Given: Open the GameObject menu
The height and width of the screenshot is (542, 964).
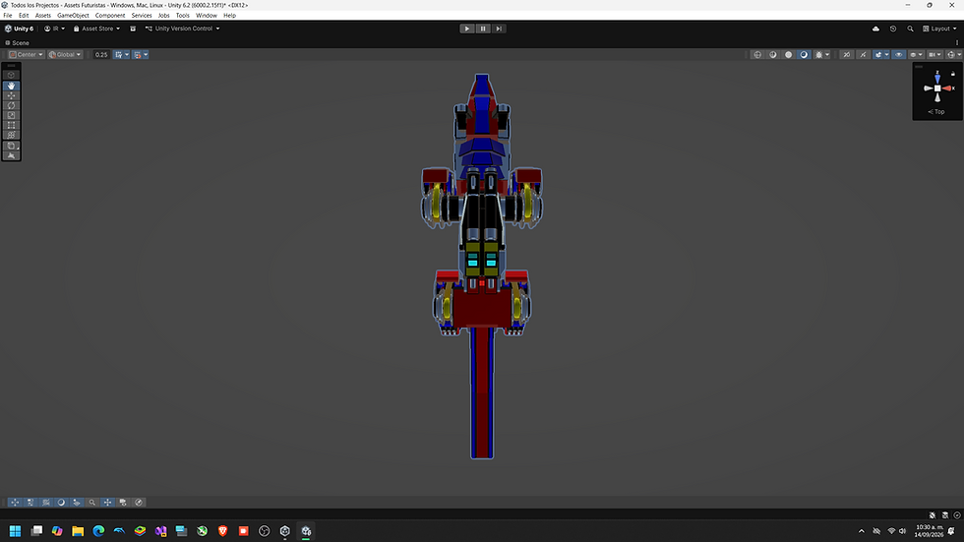Looking at the screenshot, I should click(73, 16).
